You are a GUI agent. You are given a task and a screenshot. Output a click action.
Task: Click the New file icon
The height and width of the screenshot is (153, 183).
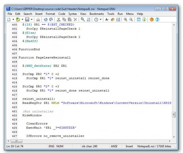[x=9, y=19]
